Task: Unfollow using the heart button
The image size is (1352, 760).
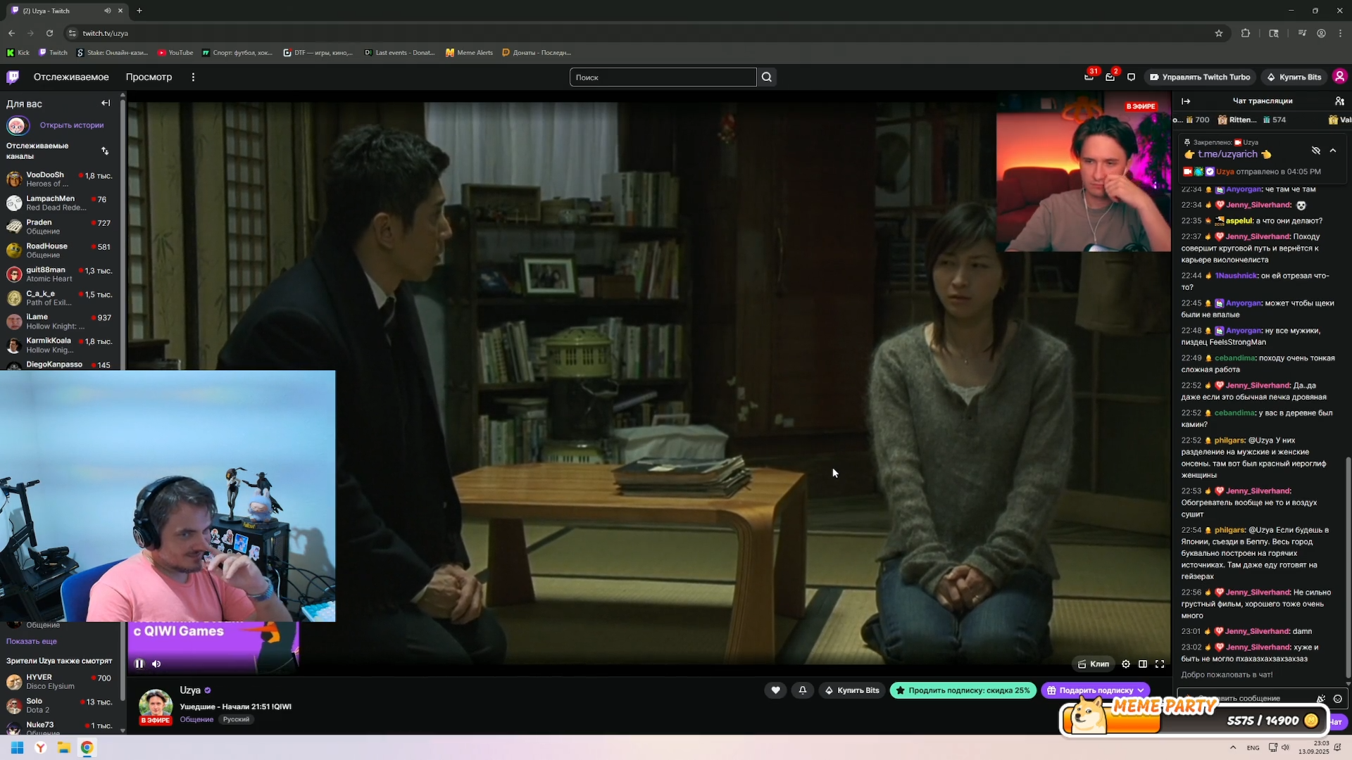Action: (775, 690)
